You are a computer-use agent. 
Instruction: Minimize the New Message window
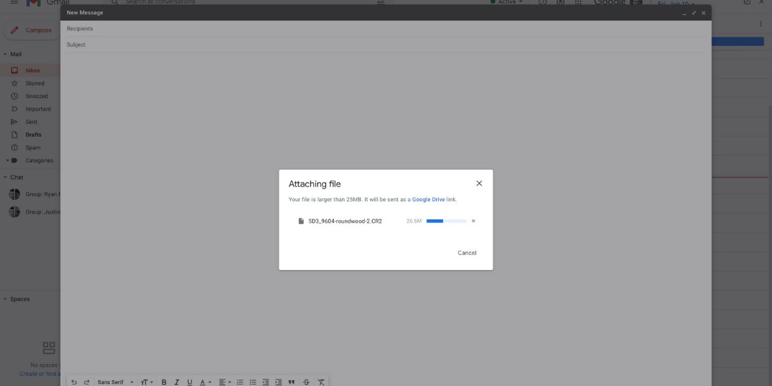[x=685, y=13]
